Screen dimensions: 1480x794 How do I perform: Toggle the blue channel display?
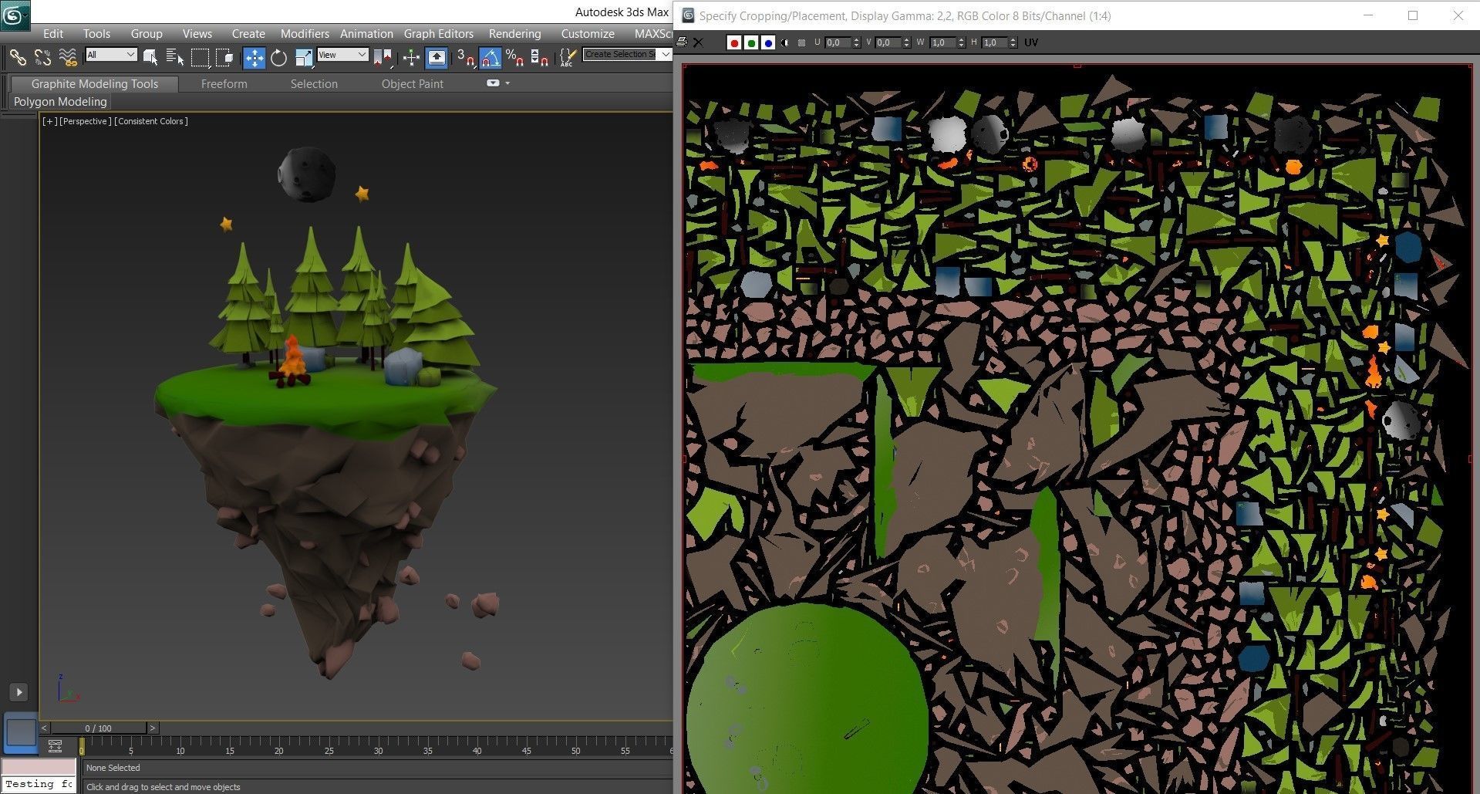click(768, 42)
